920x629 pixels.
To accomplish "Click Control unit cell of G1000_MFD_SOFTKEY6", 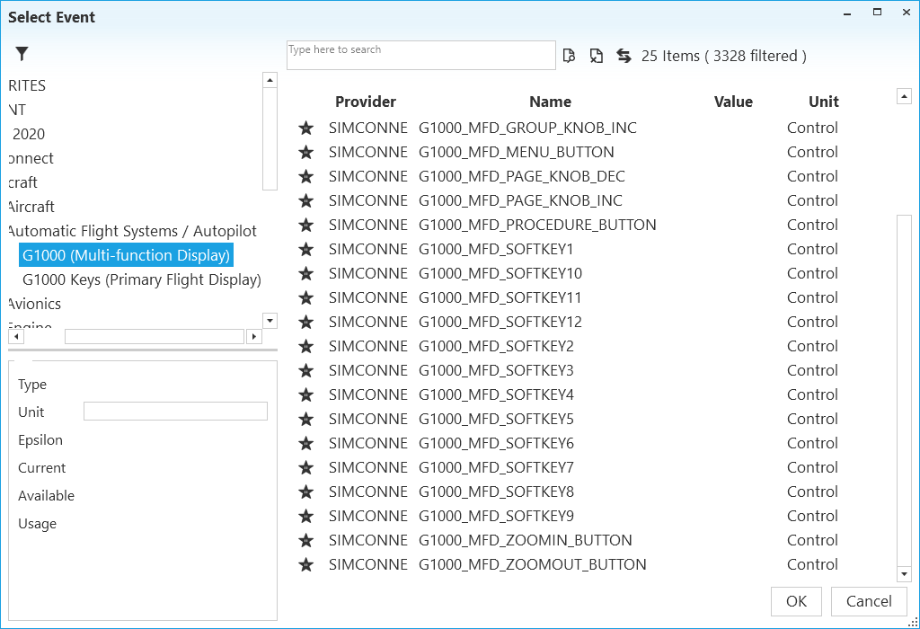I will click(812, 444).
